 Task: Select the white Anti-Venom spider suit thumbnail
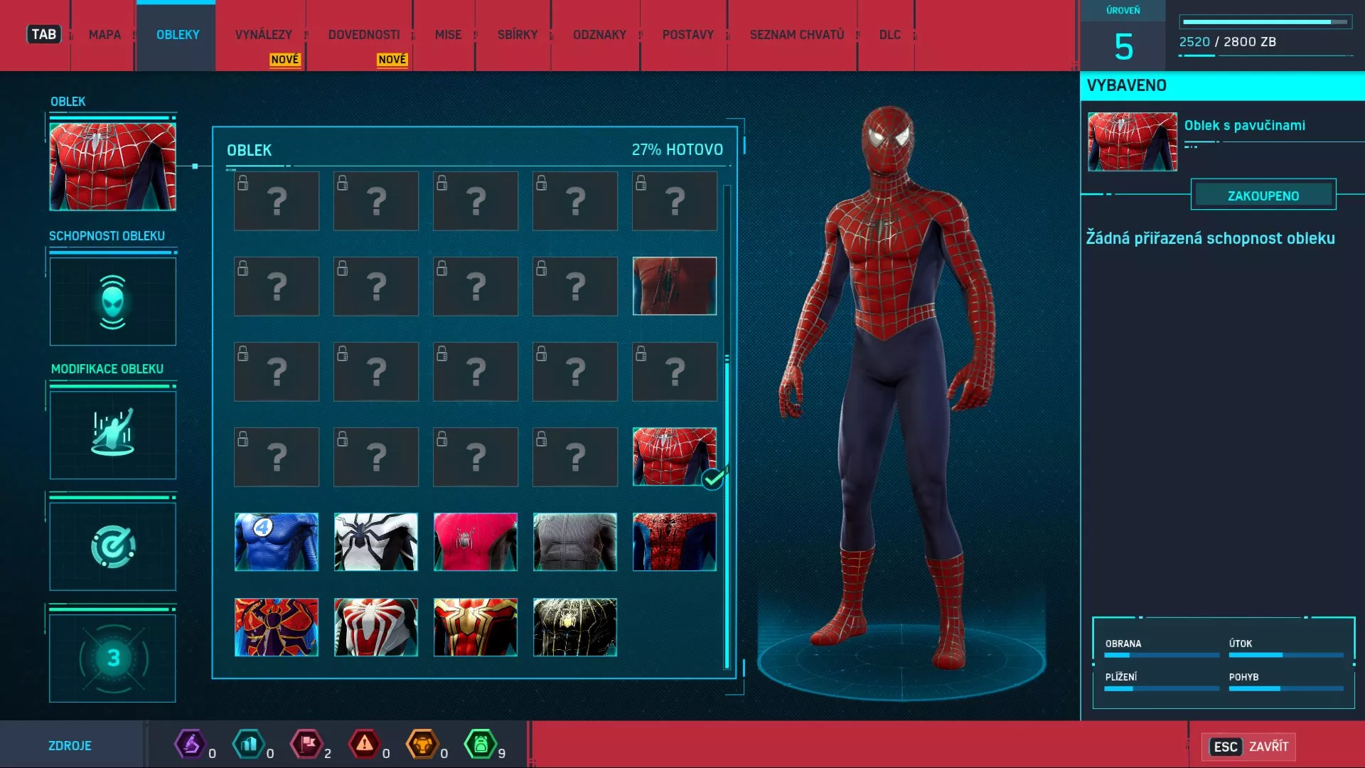375,542
